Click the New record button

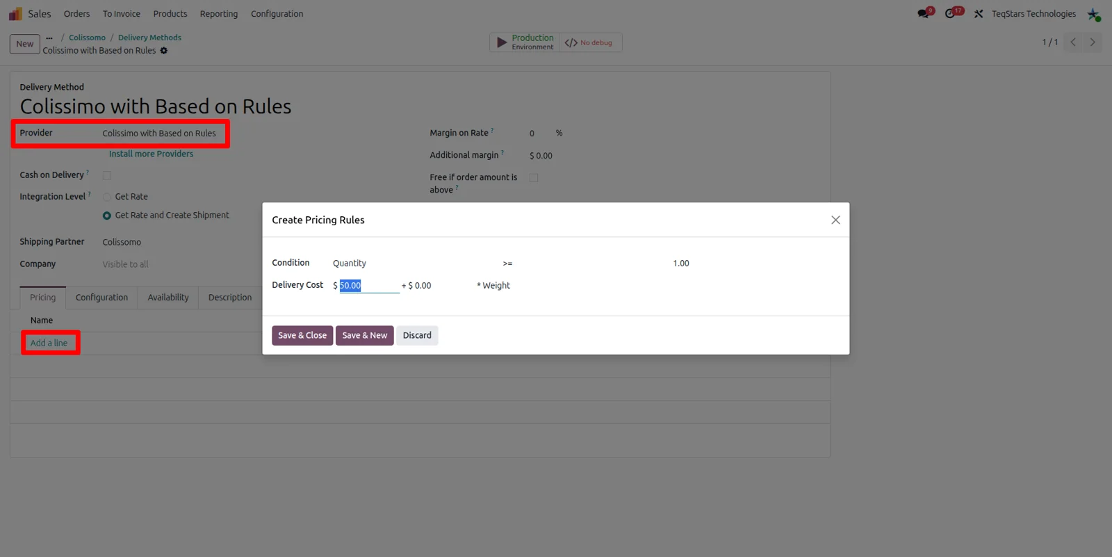(25, 44)
